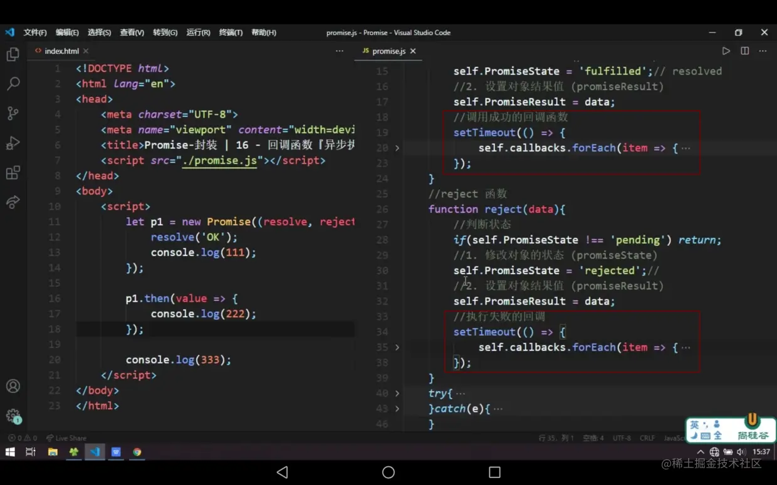Click Live Share in the status bar
Image resolution: width=777 pixels, height=485 pixels.
[66, 438]
